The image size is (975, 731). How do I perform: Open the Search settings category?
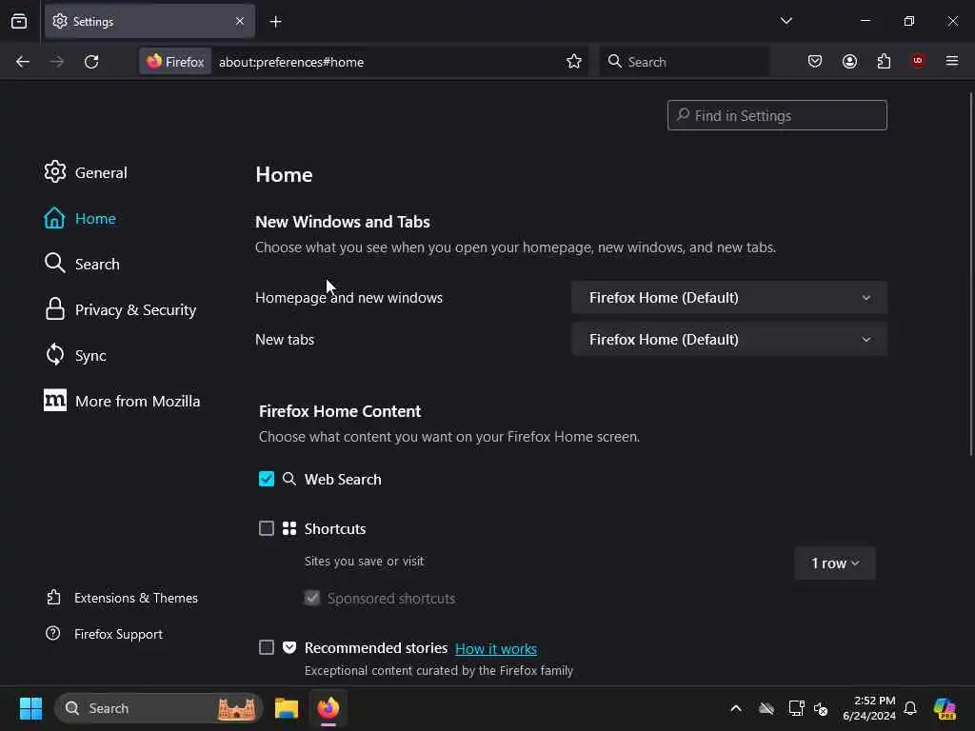click(82, 264)
